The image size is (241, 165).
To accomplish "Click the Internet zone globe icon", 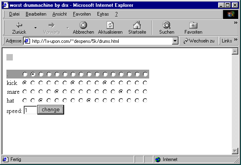I will [x=158, y=159].
